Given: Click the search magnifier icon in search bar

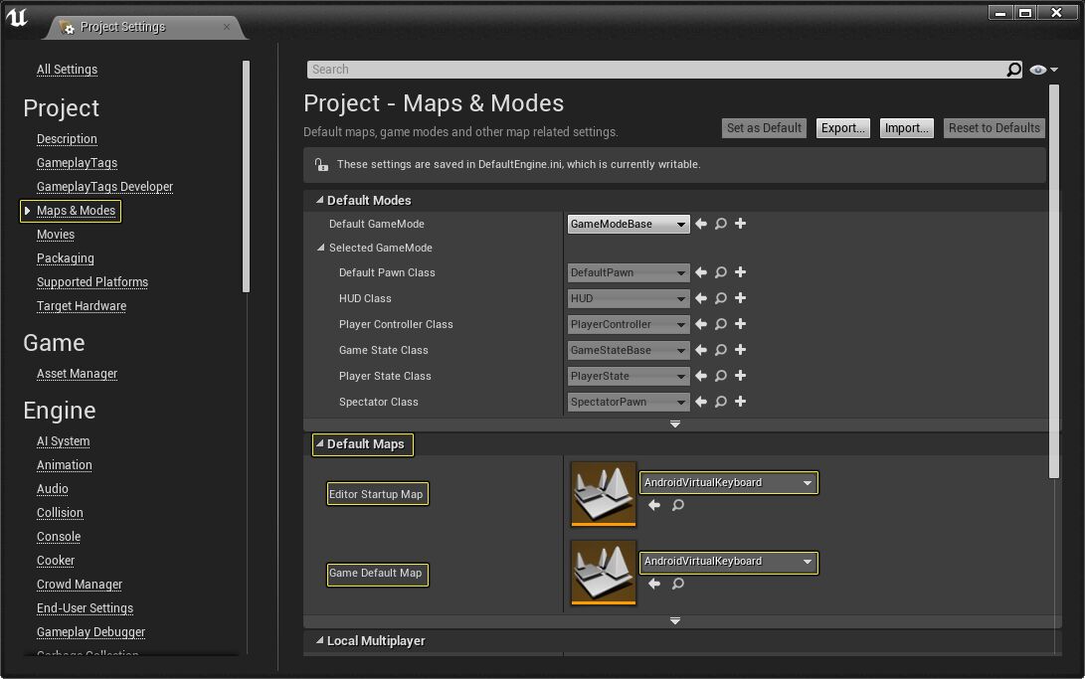Looking at the screenshot, I should (x=1013, y=70).
